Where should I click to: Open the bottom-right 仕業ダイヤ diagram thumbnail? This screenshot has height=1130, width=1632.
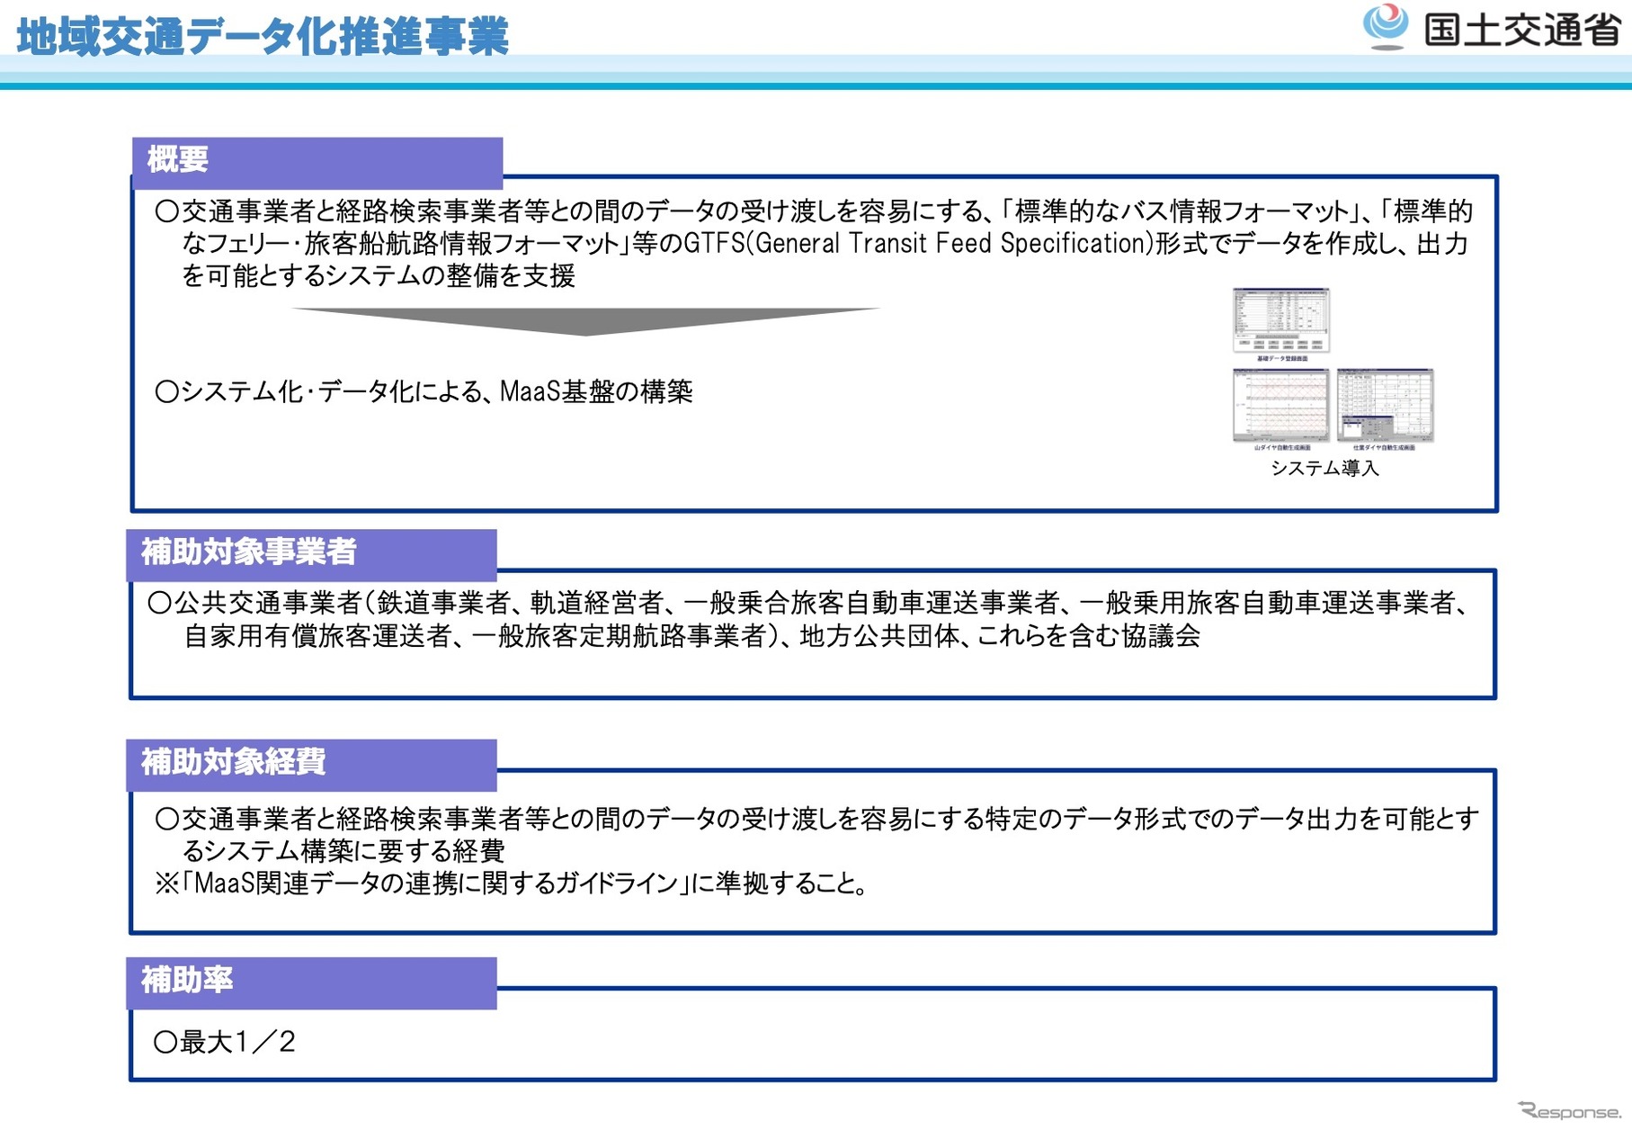click(x=1385, y=405)
